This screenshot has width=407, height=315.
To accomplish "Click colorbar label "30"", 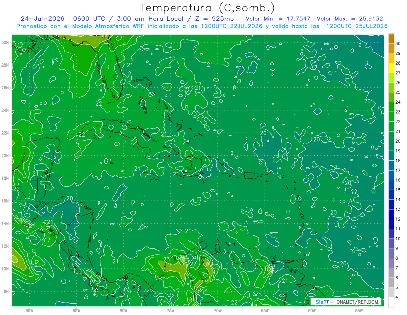I will point(398,43).
